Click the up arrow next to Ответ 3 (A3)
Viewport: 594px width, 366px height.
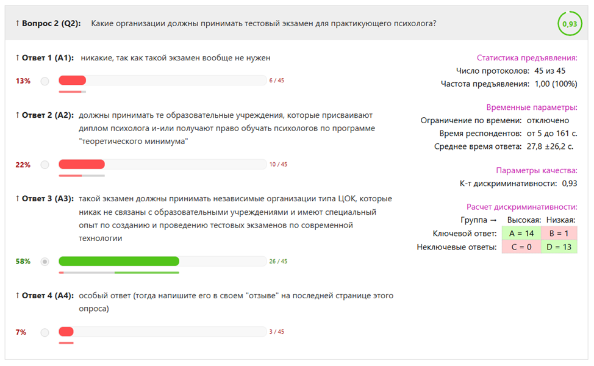pos(18,198)
